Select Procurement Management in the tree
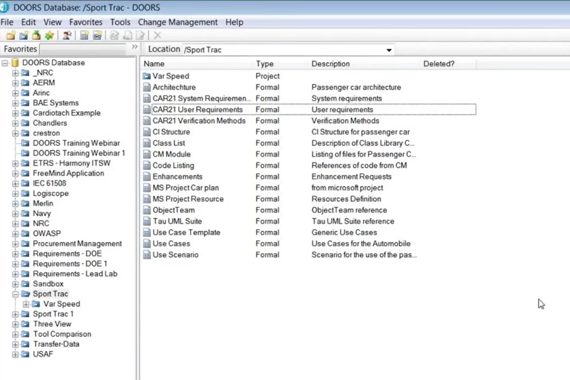The width and height of the screenshot is (570, 380). (78, 244)
